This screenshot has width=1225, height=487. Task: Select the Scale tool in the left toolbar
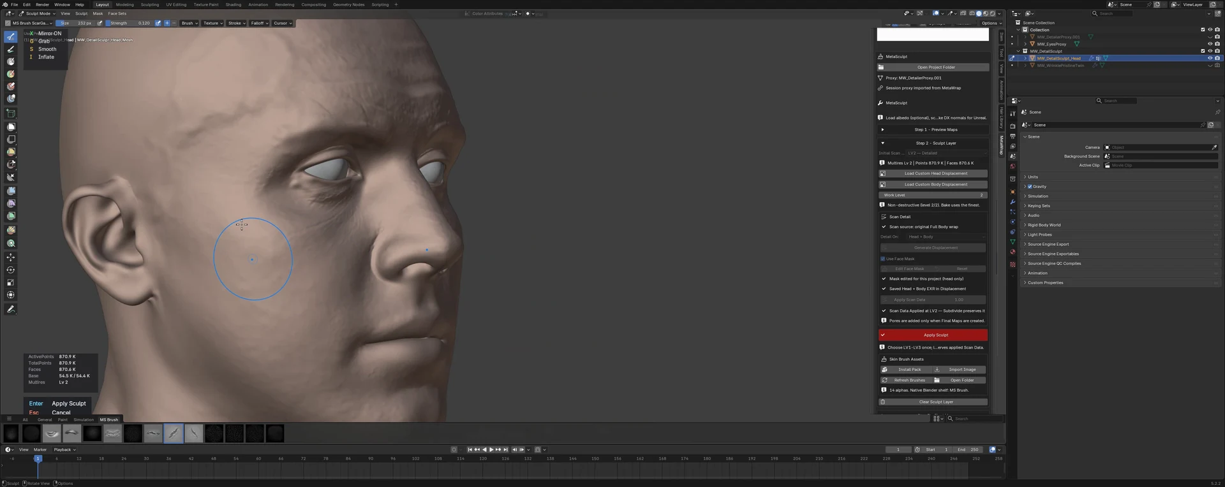pyautogui.click(x=11, y=282)
